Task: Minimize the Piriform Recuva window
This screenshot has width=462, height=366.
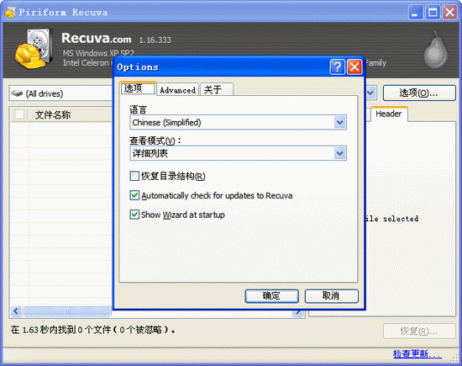Action: (415, 13)
